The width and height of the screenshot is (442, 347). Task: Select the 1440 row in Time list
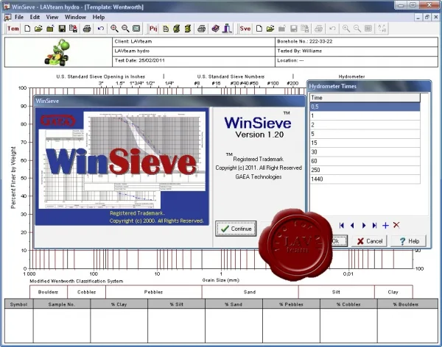pyautogui.click(x=365, y=179)
